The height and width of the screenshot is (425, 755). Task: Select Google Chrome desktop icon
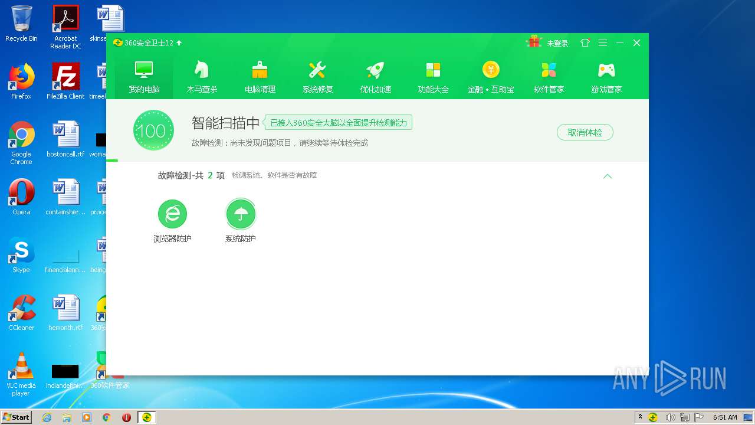21,143
